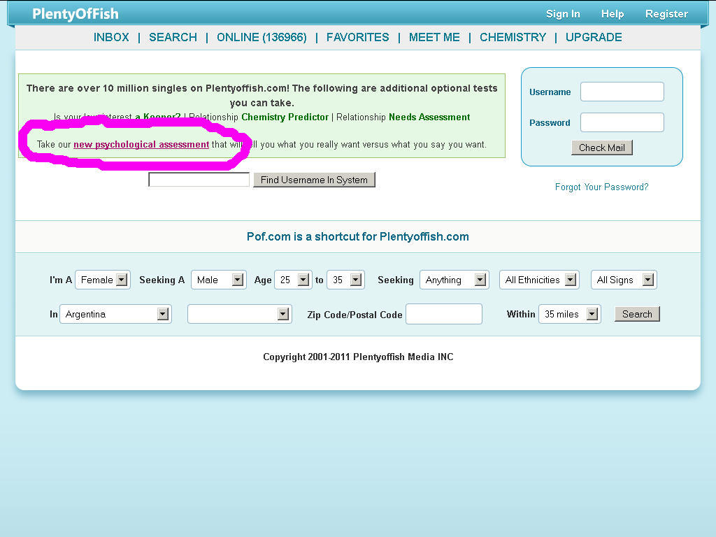This screenshot has width=716, height=537.
Task: Open the minimum age 25 dropdown
Action: click(x=293, y=280)
